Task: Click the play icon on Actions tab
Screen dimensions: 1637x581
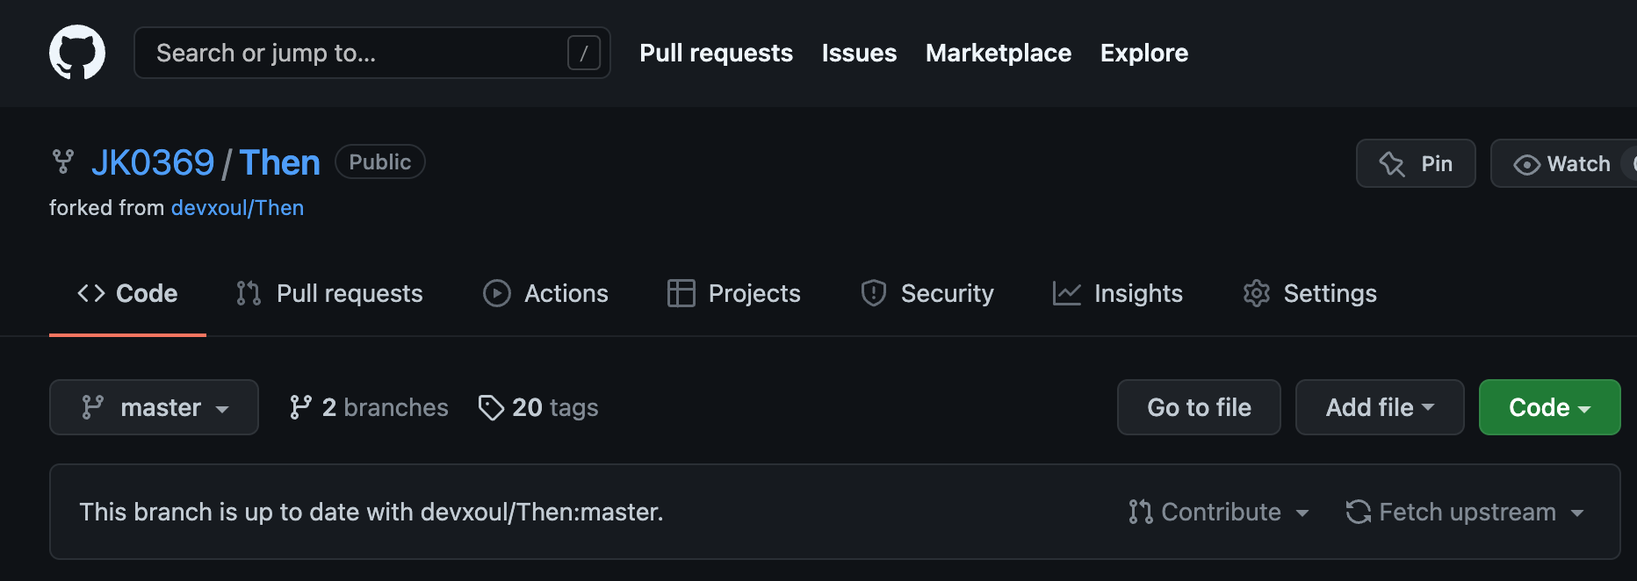Action: pyautogui.click(x=497, y=293)
